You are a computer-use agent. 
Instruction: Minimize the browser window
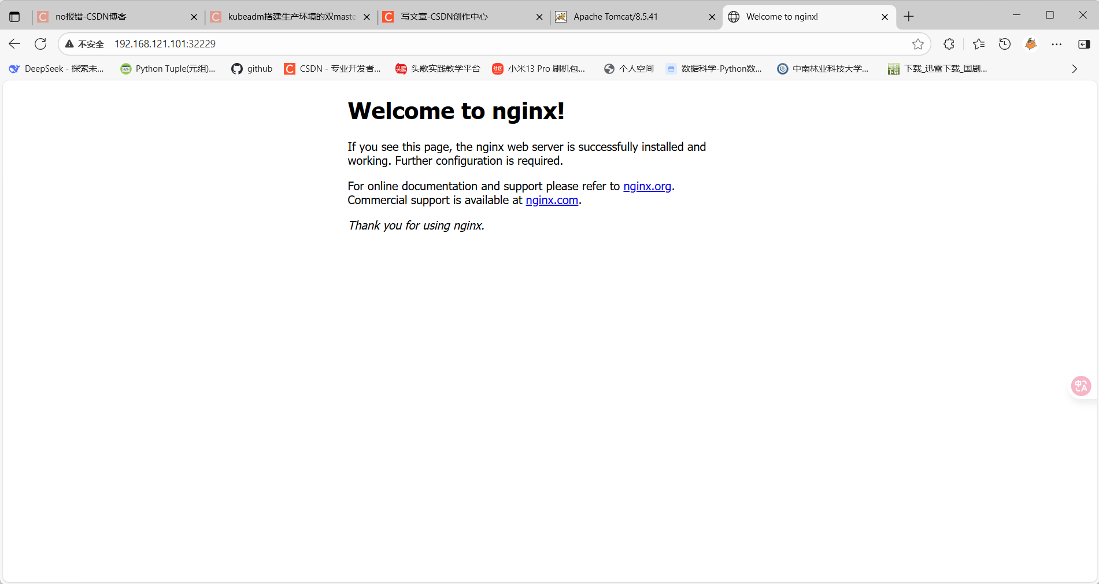point(1016,15)
